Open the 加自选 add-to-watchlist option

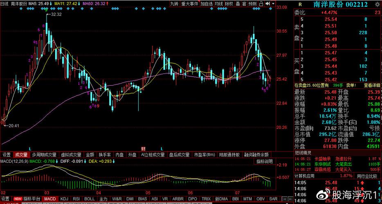(207, 4)
